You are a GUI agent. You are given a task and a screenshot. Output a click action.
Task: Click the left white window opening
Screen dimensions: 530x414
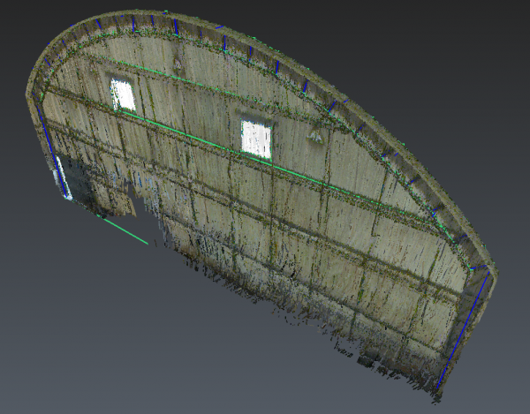(x=123, y=93)
